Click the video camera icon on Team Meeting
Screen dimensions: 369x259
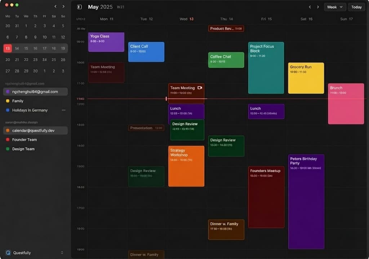pos(200,88)
